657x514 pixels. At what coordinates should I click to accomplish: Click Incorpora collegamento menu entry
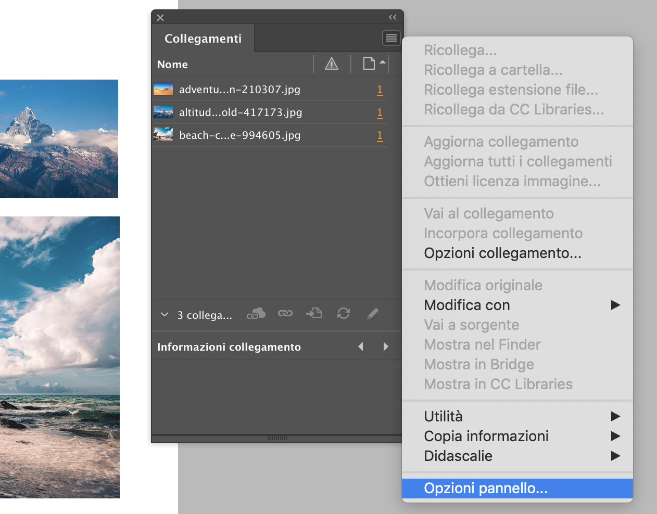[x=517, y=233]
